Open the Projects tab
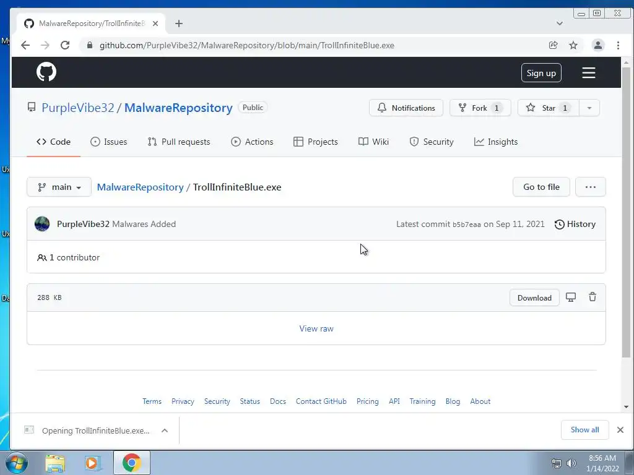 click(x=315, y=142)
